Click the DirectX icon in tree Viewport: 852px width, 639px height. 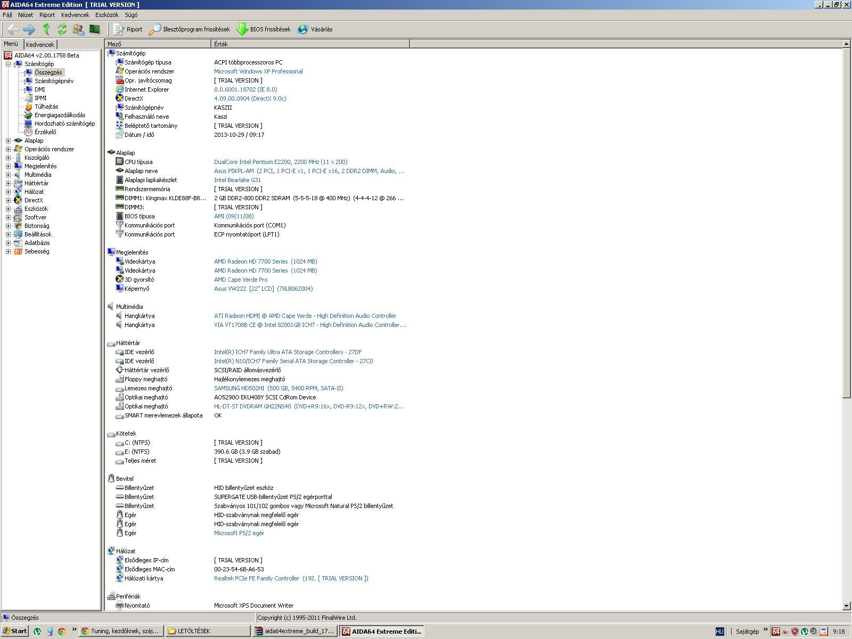coord(18,200)
